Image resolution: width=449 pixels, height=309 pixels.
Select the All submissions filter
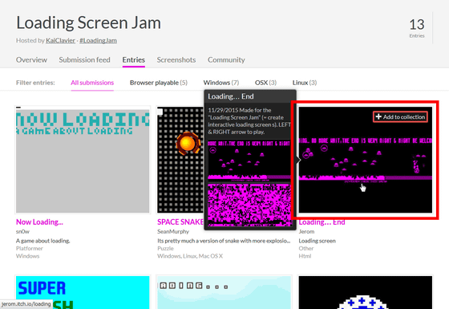click(x=92, y=83)
